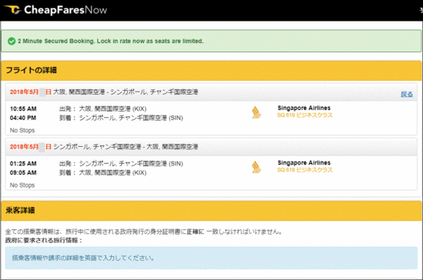The height and width of the screenshot is (280, 423).
Task: Click the blue notice 搭乗客情報や請求の詳細を英語で入力
Action: (211, 258)
